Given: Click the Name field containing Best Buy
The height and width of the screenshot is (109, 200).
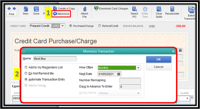Looking at the screenshot, I should point(55,59).
